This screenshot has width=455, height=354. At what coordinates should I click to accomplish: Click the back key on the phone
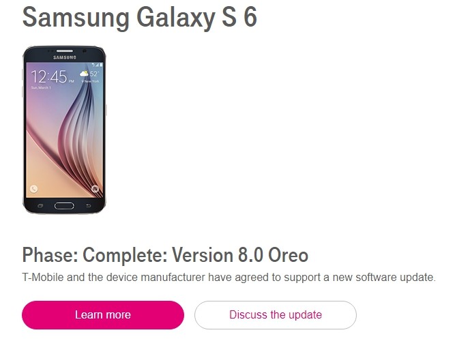88,206
